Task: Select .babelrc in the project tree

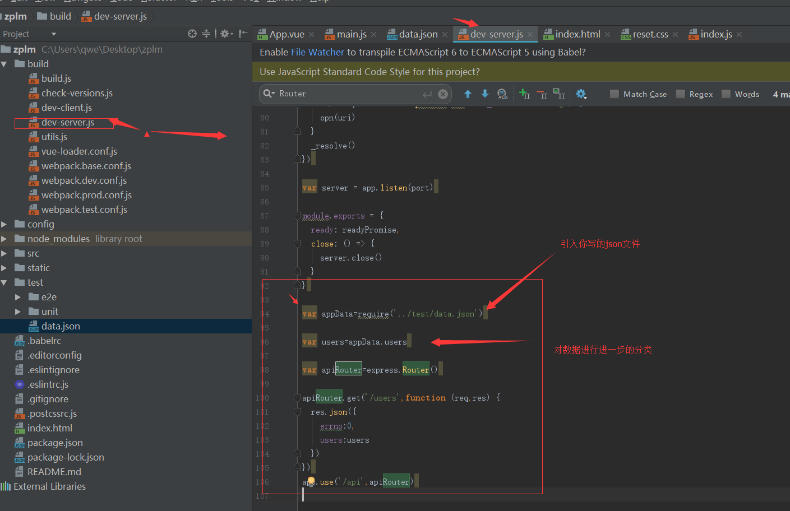Action: [44, 341]
